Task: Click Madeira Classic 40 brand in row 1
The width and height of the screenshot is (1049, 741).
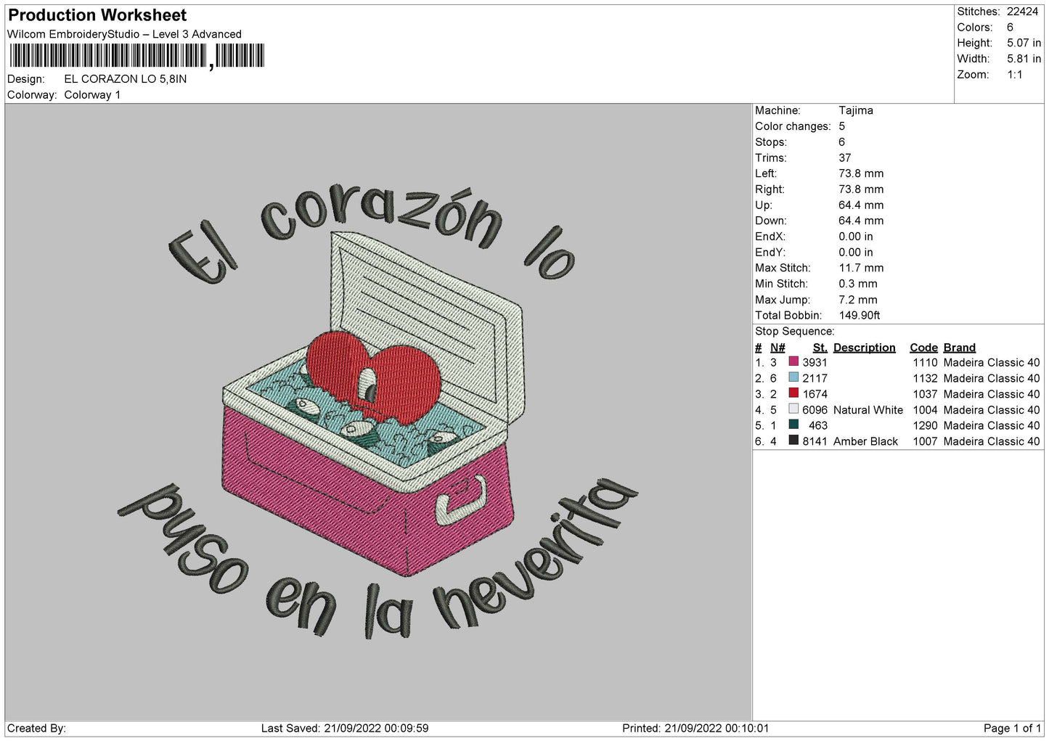Action: pyautogui.click(x=992, y=362)
